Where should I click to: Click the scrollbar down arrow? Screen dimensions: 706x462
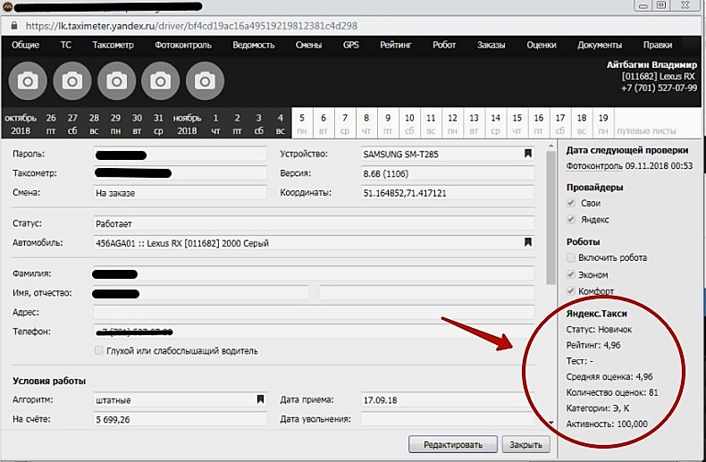click(x=551, y=423)
